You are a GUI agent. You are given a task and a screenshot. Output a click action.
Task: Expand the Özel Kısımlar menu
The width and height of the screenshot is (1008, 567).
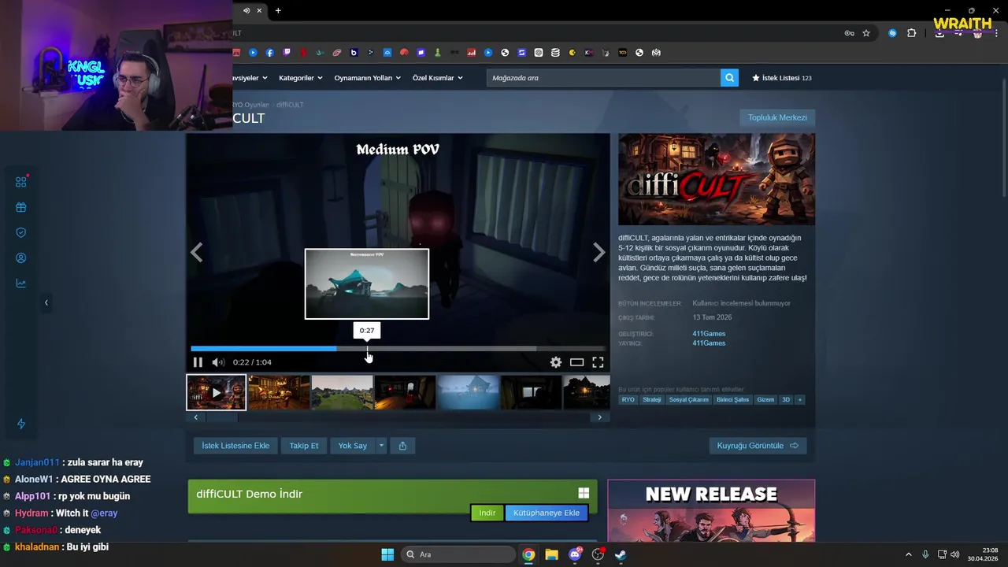coord(437,78)
